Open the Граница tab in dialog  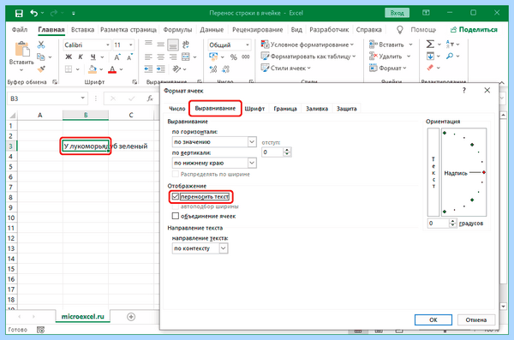(x=285, y=109)
